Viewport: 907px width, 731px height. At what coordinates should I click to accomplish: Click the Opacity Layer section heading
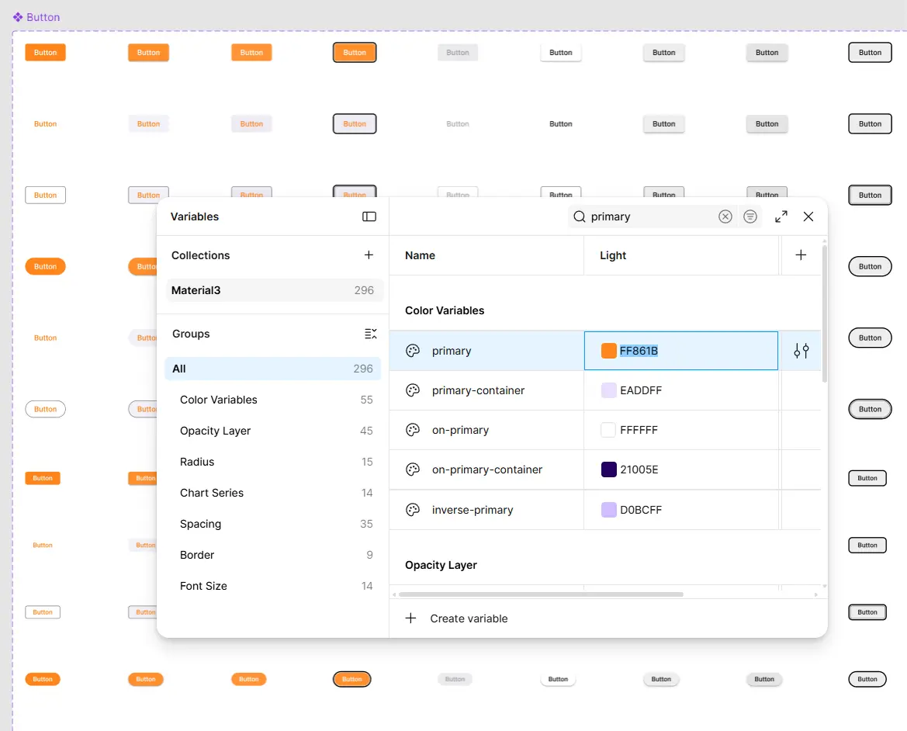[x=441, y=565]
